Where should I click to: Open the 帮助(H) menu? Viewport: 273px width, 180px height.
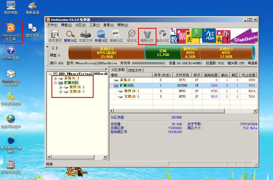click(122, 25)
